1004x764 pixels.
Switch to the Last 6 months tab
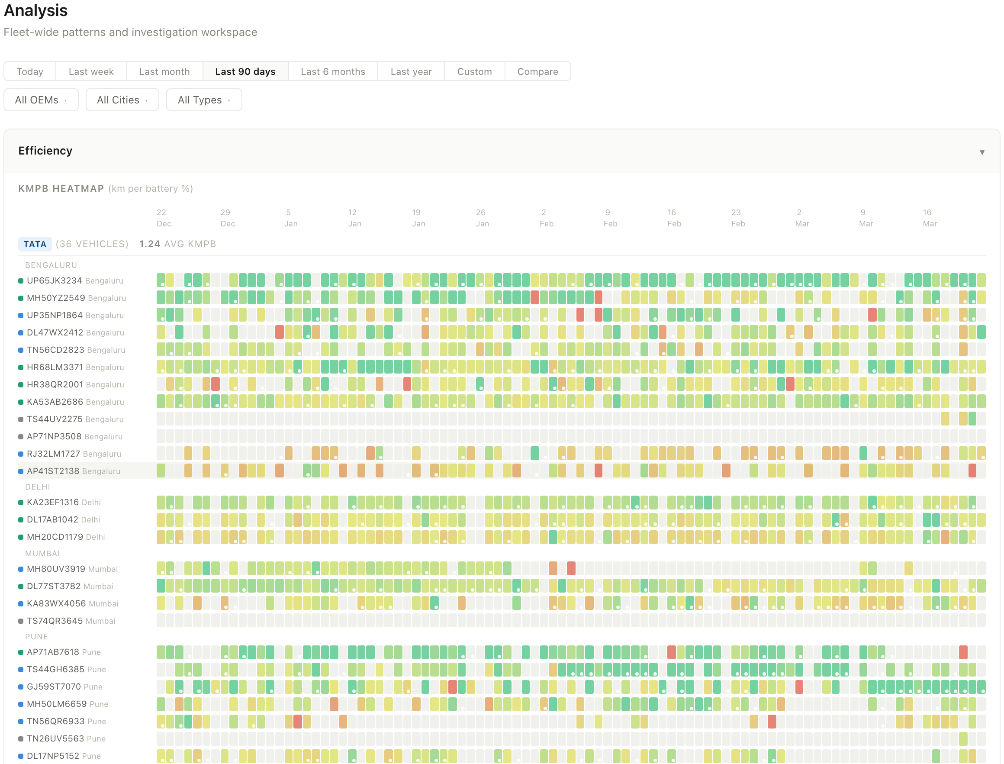click(x=332, y=71)
